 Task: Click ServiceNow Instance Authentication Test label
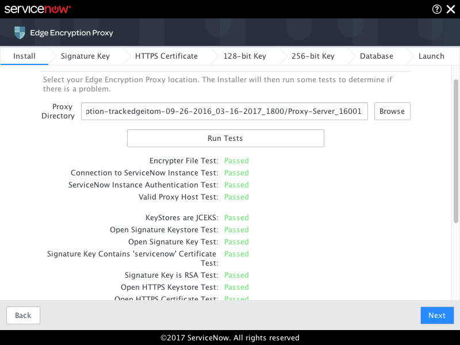click(143, 185)
